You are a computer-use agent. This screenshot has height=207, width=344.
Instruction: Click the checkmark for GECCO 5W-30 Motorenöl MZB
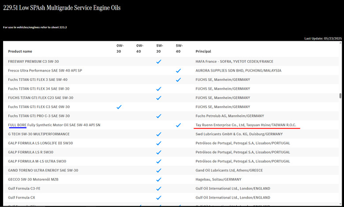pos(159,179)
